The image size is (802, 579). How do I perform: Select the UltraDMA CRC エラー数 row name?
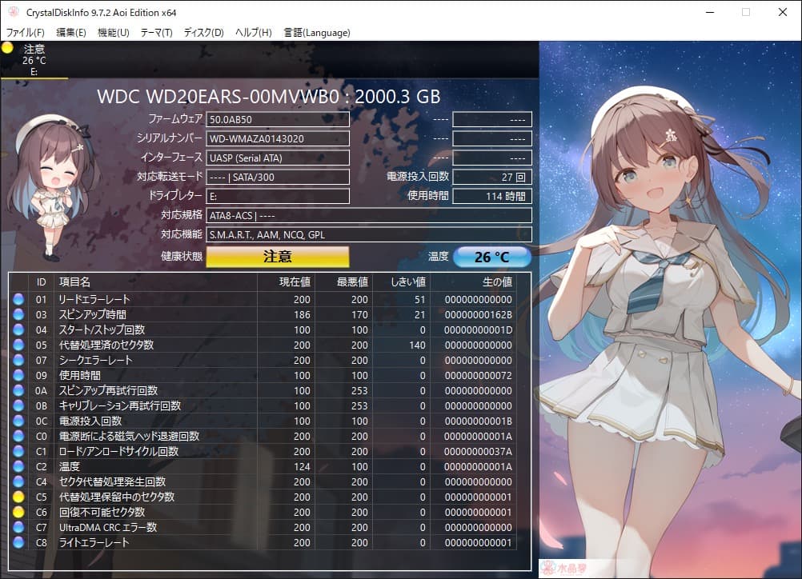click(x=108, y=527)
